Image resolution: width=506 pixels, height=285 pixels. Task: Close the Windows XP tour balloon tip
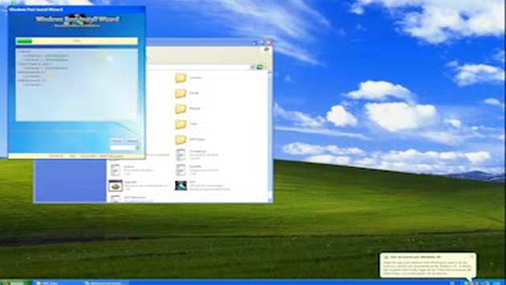[472, 256]
